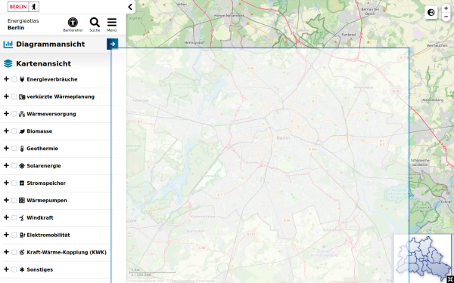The image size is (454, 283).
Task: Enable the Kraft-Wärme-Kopplung checkbox
Action: (x=14, y=252)
